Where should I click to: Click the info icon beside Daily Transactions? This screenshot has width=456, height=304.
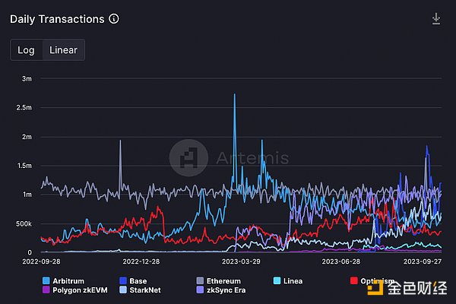[114, 19]
